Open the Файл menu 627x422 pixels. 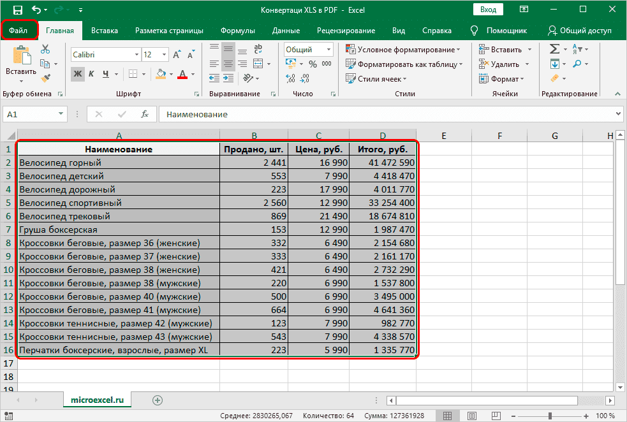(19, 30)
